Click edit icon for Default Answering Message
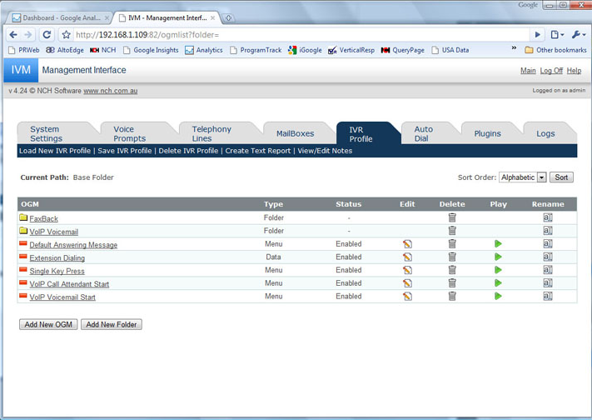Image resolution: width=592 pixels, height=420 pixels. 407,244
